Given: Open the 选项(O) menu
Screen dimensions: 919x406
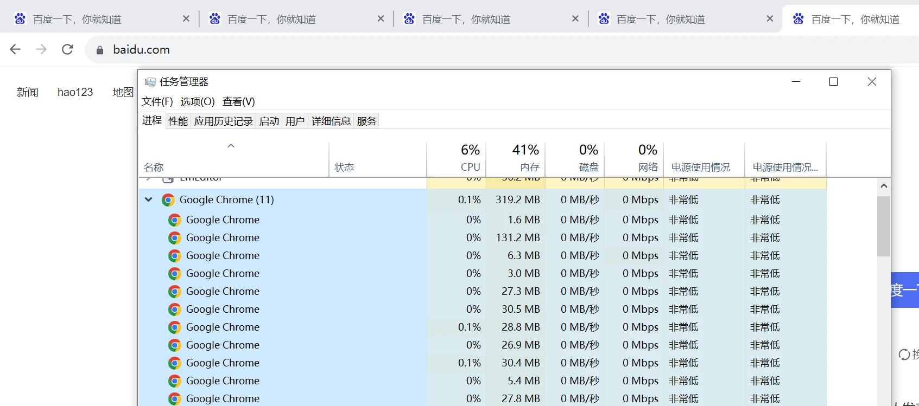Looking at the screenshot, I should tap(198, 101).
